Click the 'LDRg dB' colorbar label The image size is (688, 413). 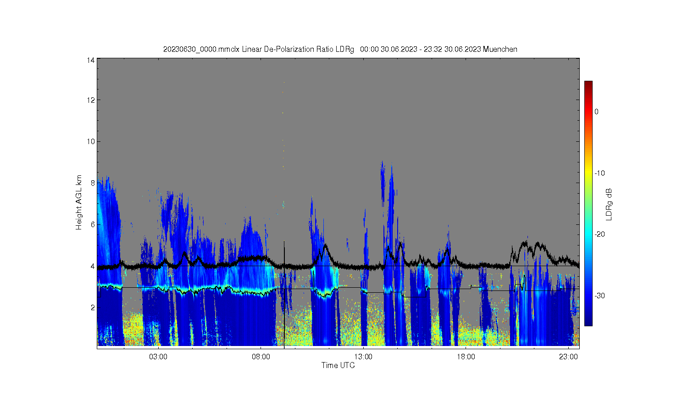(x=609, y=204)
